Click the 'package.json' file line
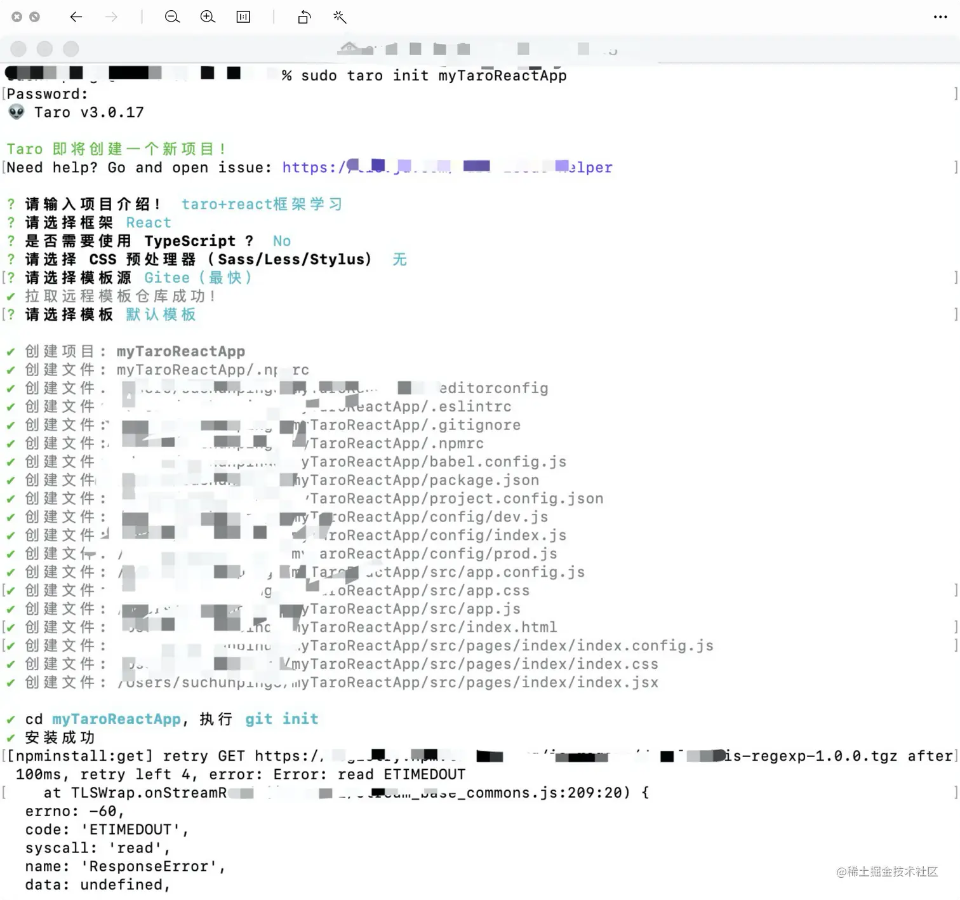The image size is (960, 900). (282, 481)
